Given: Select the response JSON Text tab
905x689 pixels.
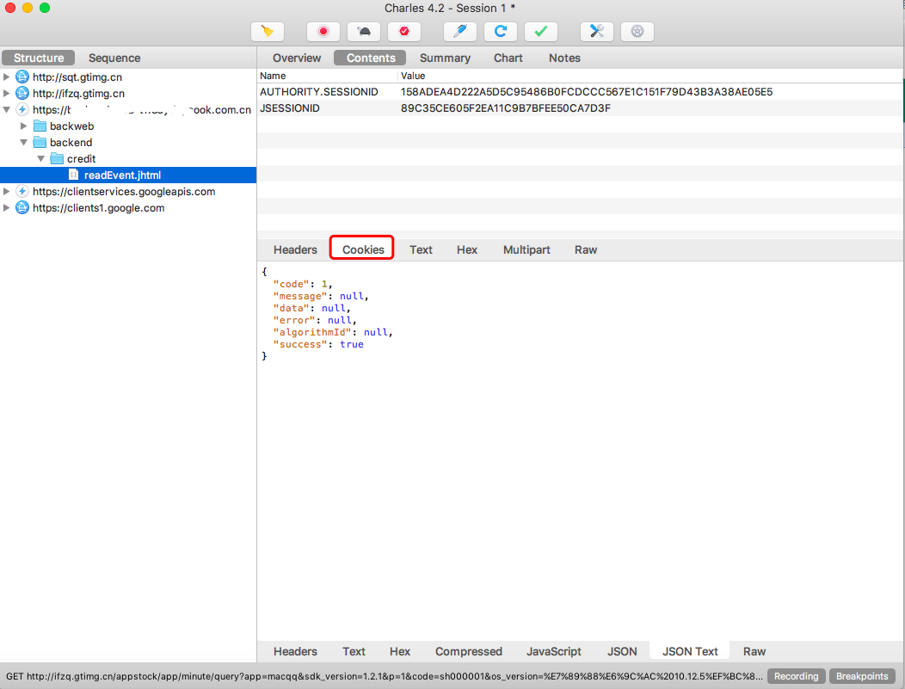Looking at the screenshot, I should click(x=690, y=651).
